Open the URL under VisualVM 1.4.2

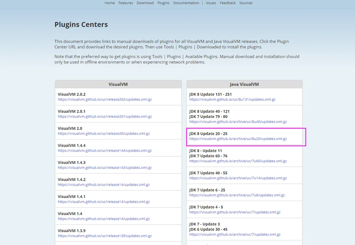104,185
